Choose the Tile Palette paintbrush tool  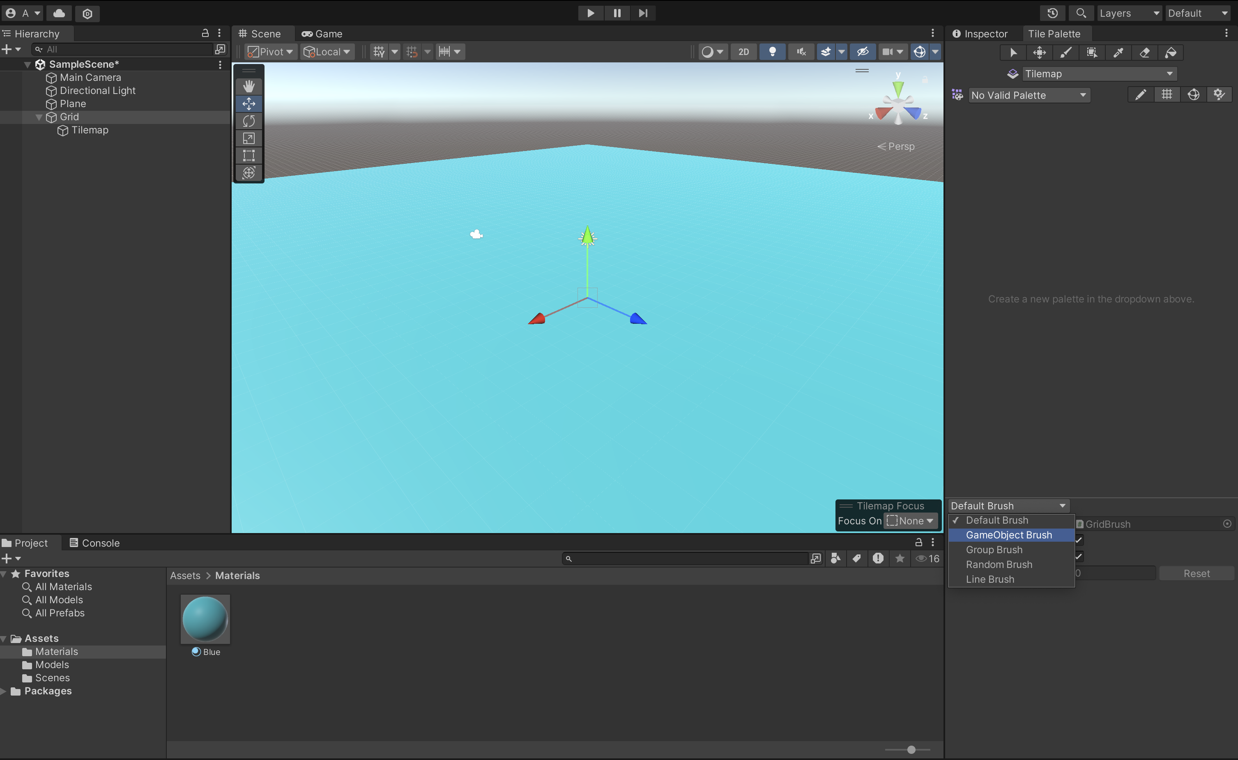1065,52
